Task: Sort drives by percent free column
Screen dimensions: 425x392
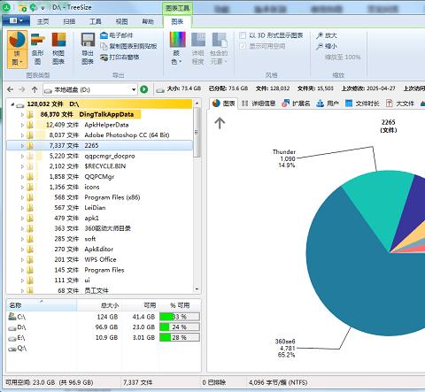Action: click(x=180, y=305)
